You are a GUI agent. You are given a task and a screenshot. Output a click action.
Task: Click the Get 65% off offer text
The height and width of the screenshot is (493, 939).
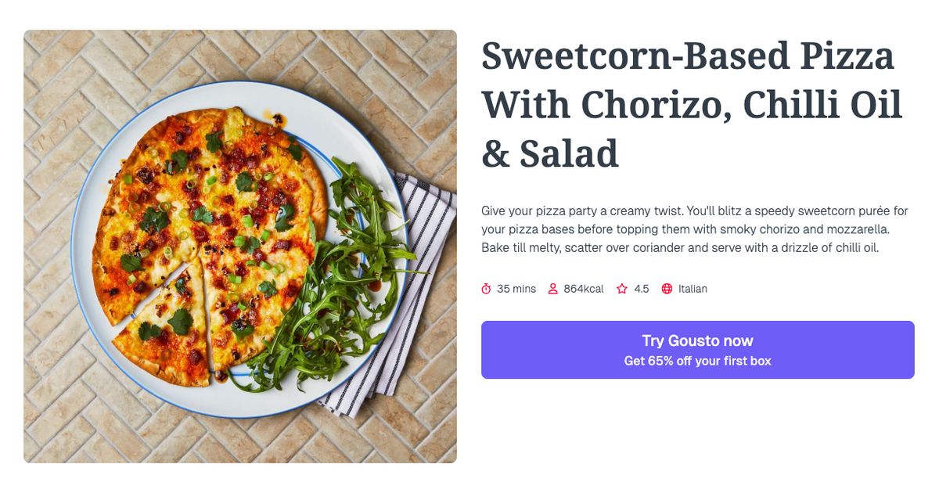pyautogui.click(x=697, y=361)
